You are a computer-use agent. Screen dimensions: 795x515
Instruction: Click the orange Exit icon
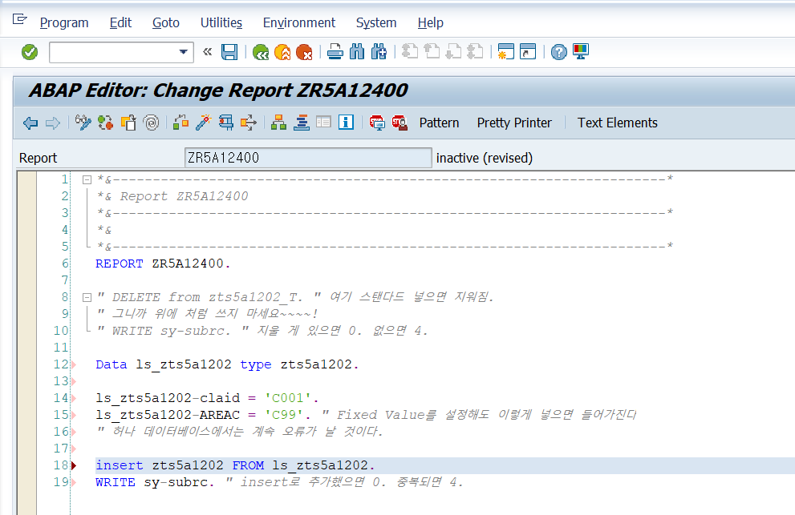282,51
